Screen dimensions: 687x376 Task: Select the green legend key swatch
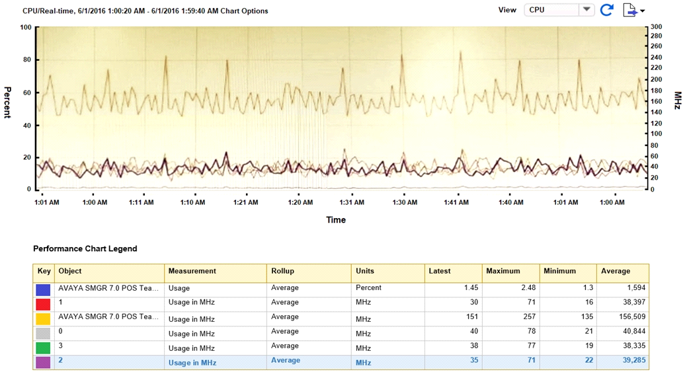click(x=44, y=348)
